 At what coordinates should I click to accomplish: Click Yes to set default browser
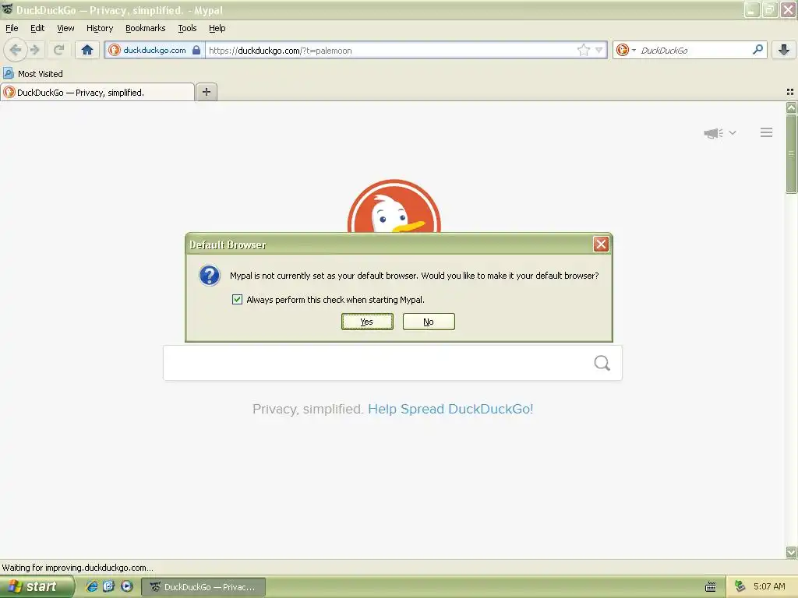[367, 322]
